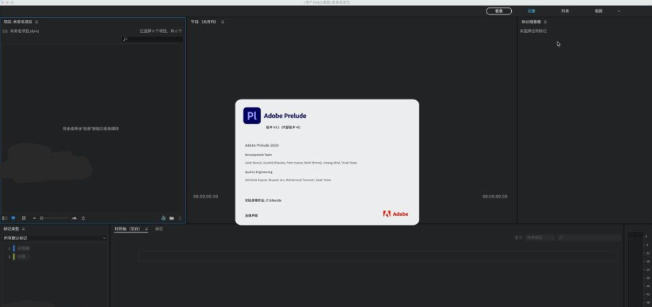Switch project panel to list view
The height and width of the screenshot is (307, 652).
pyautogui.click(x=5, y=218)
